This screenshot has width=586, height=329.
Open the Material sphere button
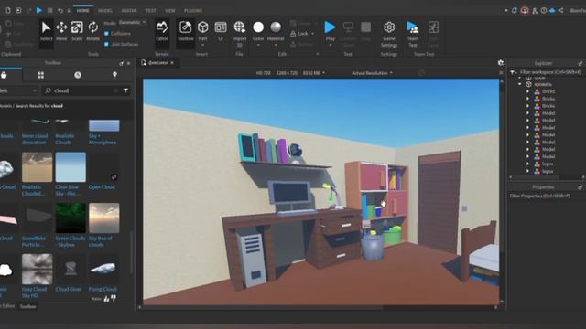point(276,27)
